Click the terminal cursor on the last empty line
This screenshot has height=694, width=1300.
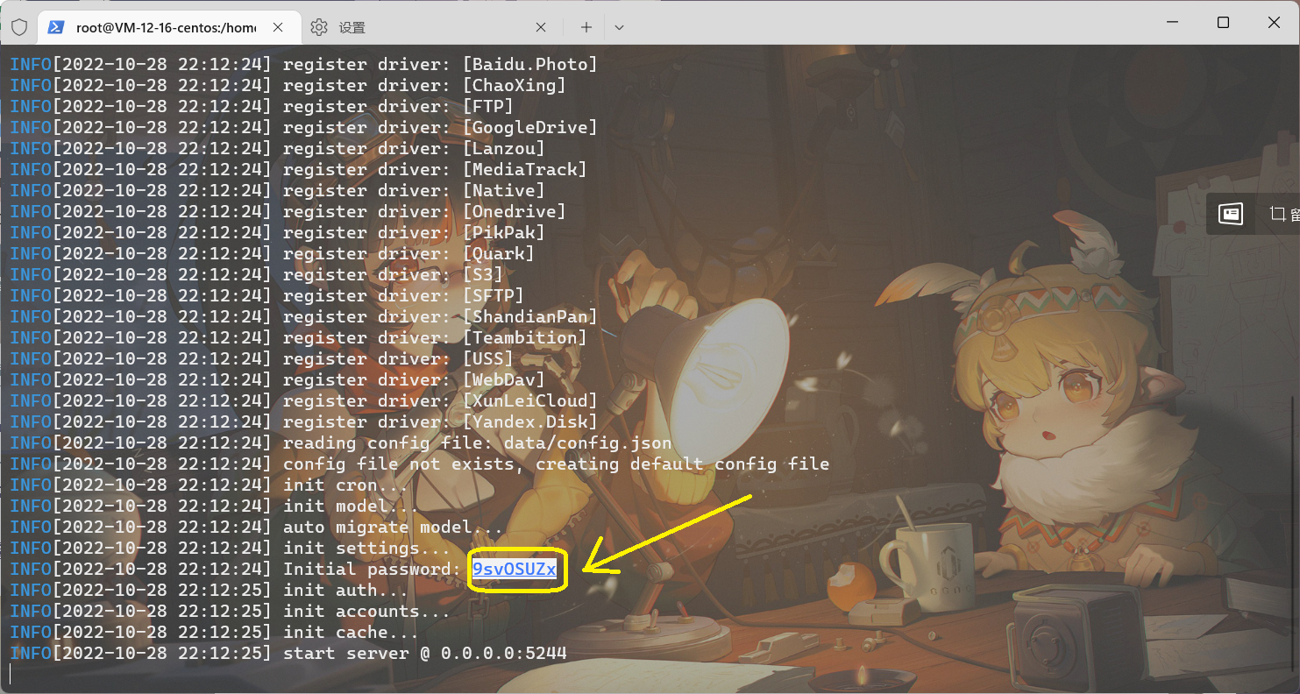(11, 674)
